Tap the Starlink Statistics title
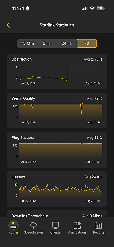114x247 pixels. click(x=57, y=25)
